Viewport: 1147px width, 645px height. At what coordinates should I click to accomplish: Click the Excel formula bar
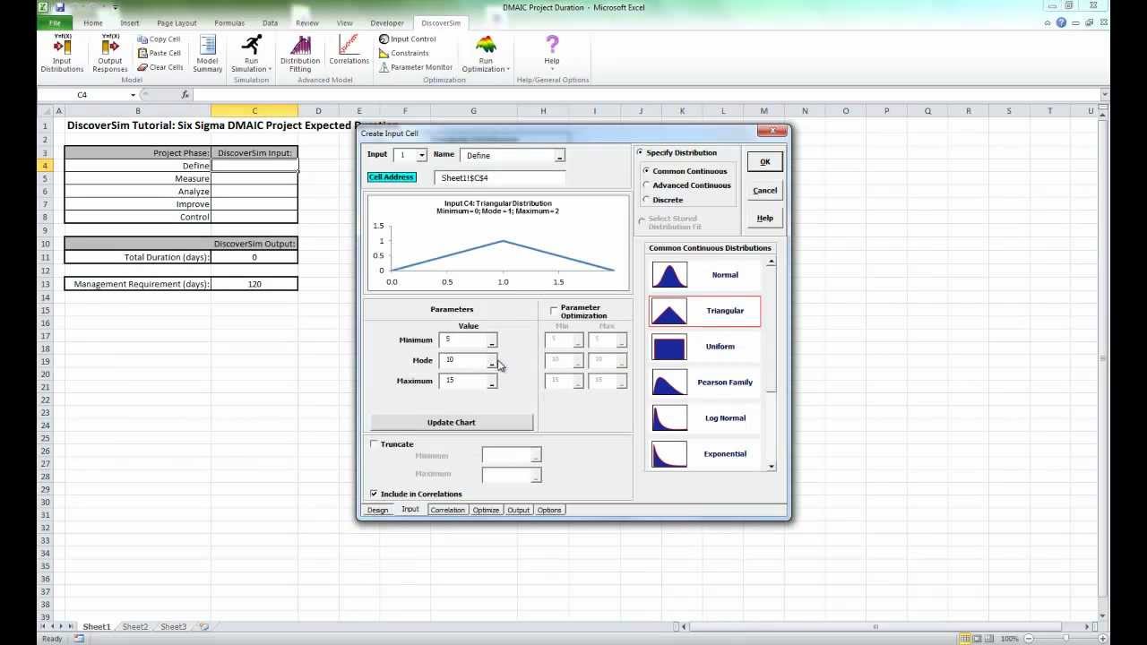645,95
